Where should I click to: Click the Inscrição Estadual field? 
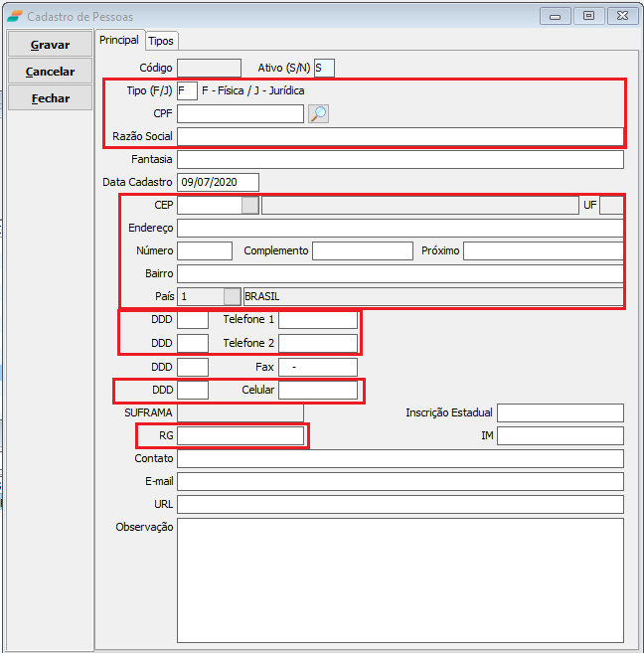coord(560,413)
